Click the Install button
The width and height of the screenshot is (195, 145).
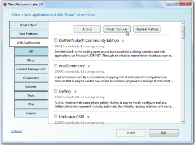coord(131,133)
